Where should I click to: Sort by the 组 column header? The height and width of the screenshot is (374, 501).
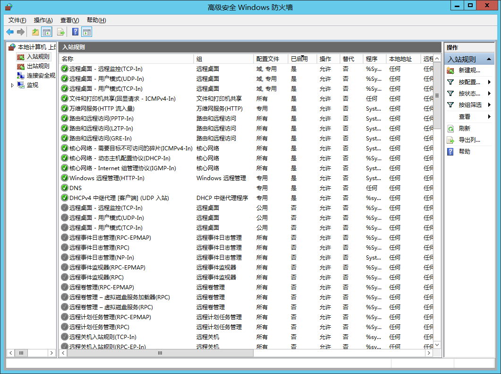tap(223, 59)
